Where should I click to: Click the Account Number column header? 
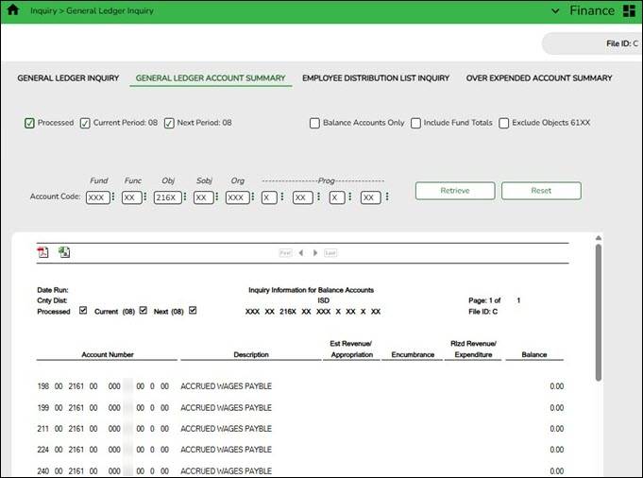point(108,354)
